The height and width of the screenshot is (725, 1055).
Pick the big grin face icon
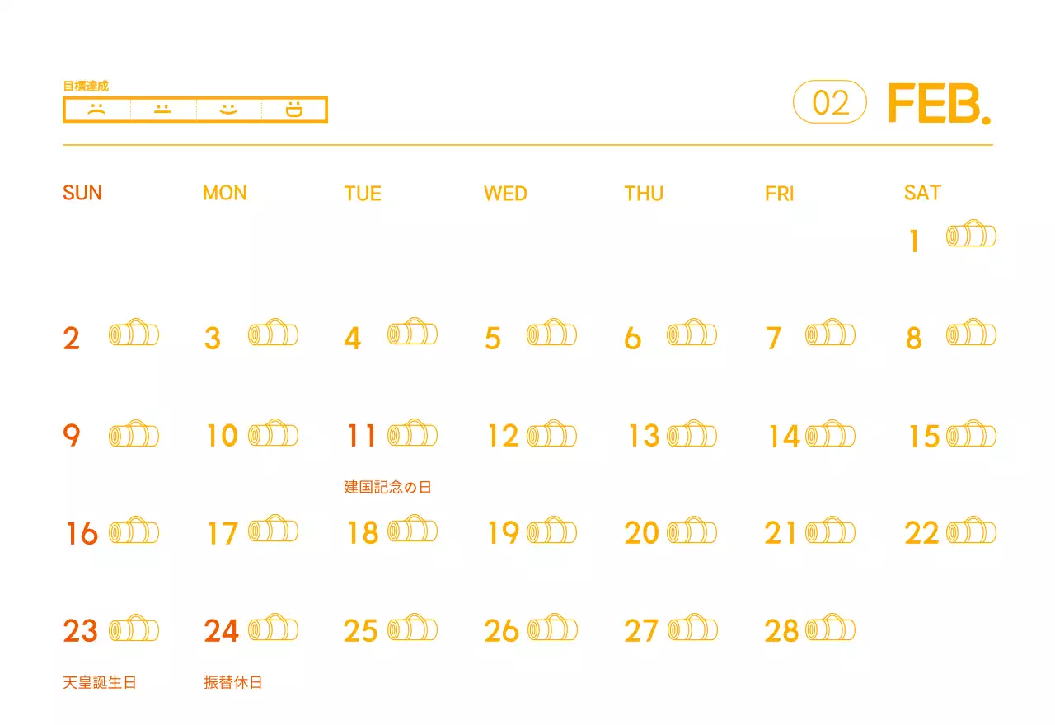(294, 109)
